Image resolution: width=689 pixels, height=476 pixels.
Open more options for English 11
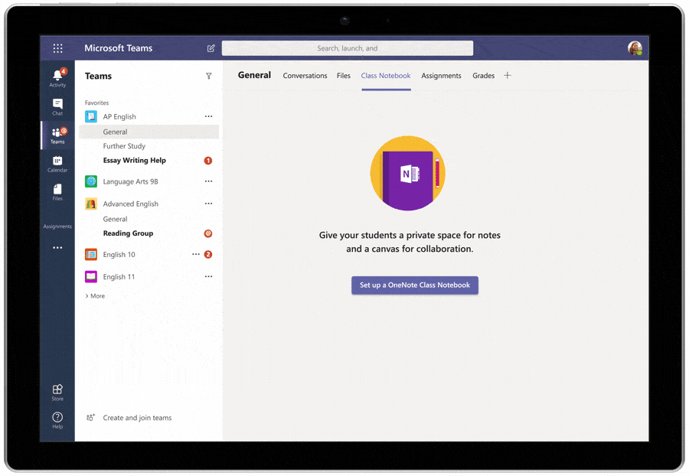coord(209,276)
